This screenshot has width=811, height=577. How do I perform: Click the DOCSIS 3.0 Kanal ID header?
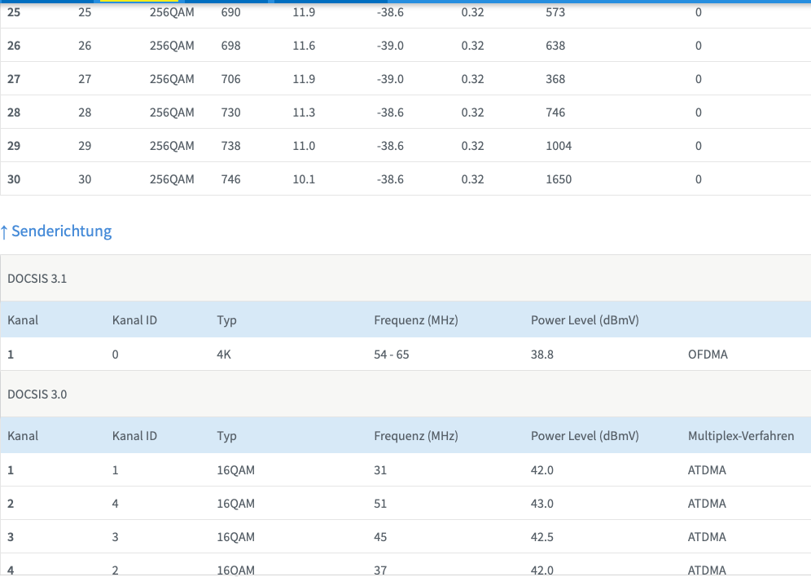tap(134, 436)
